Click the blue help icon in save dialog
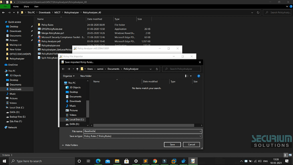 [x=199, y=76]
